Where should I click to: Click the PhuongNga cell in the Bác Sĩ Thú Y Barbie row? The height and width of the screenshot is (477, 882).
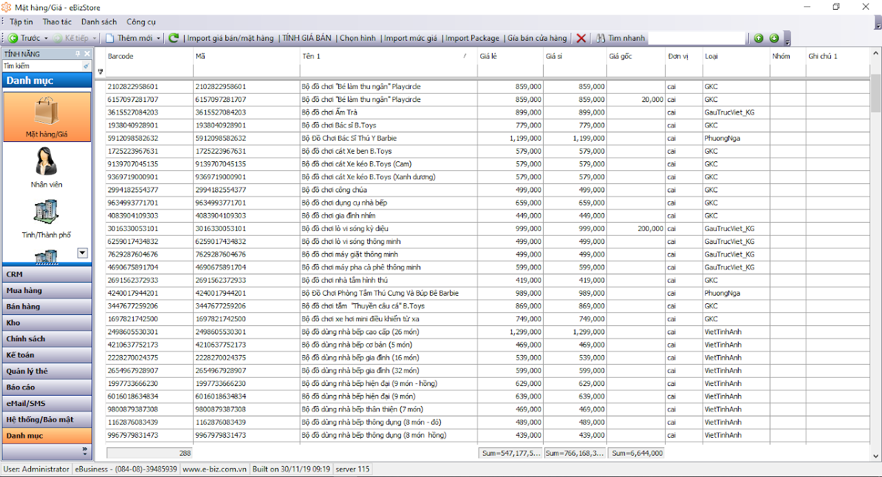[x=736, y=138]
